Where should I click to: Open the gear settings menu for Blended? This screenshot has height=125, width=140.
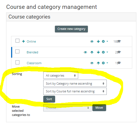click(x=105, y=52)
